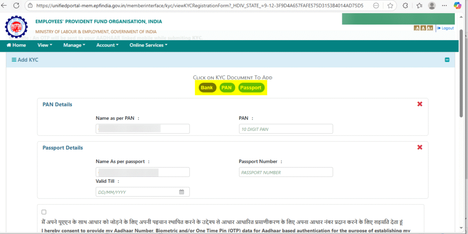Open browser extensions puzzle icon

pos(405,5)
